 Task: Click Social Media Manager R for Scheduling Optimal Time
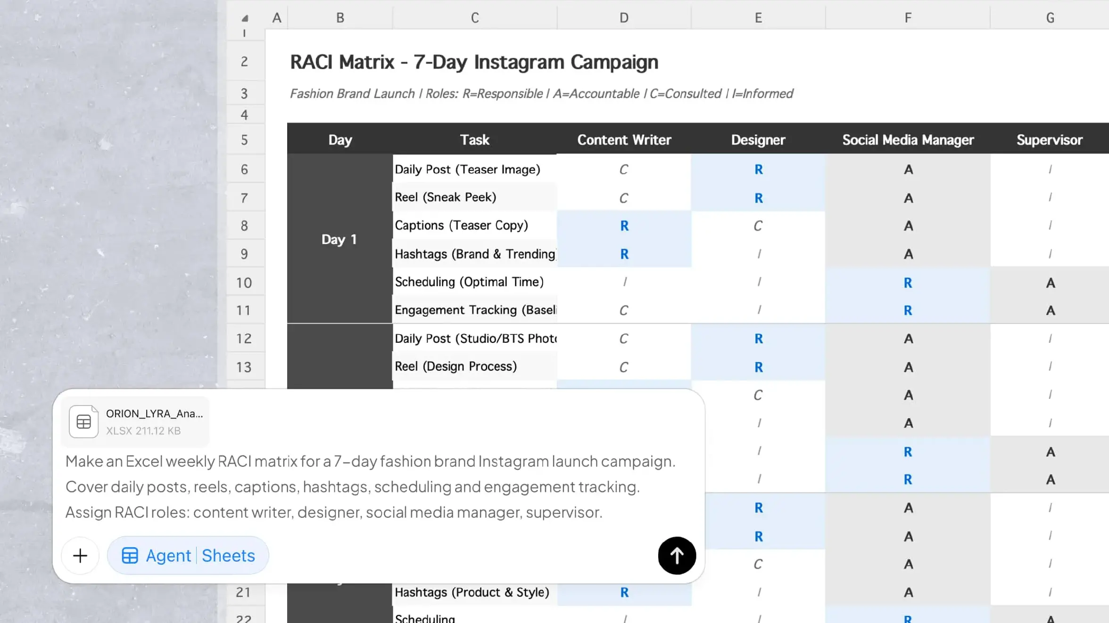(x=908, y=283)
